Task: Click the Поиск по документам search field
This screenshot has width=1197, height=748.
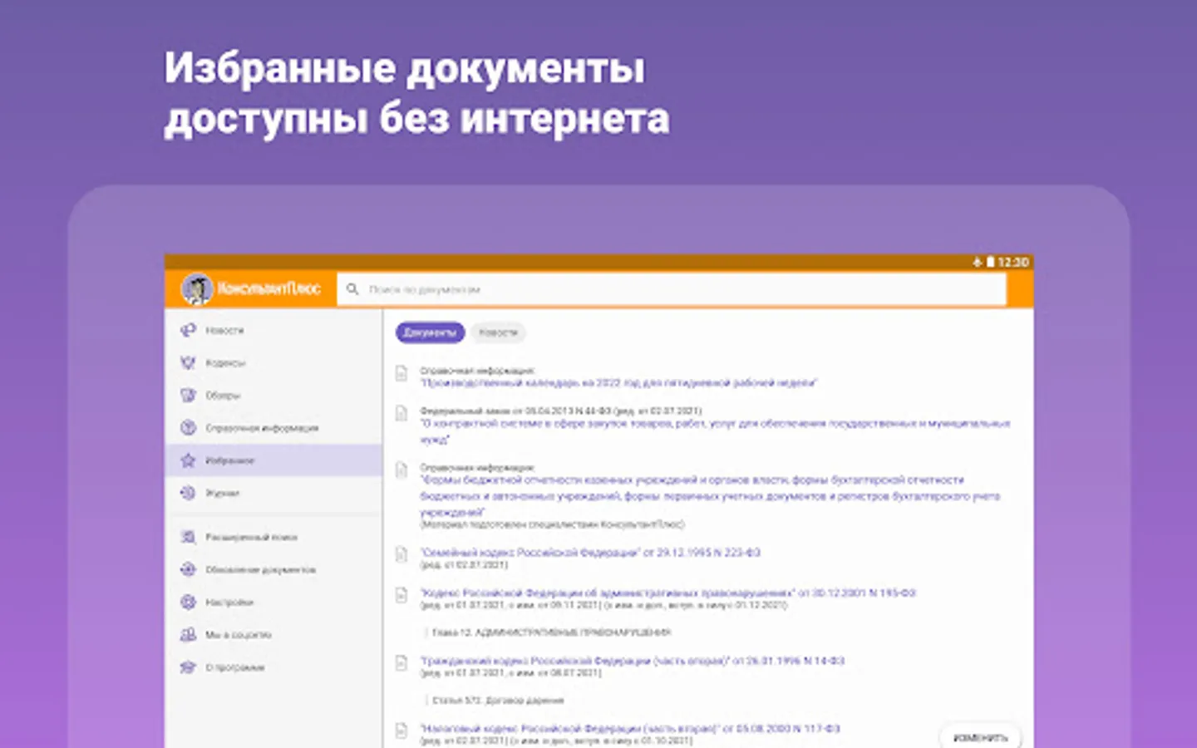Action: (x=672, y=289)
